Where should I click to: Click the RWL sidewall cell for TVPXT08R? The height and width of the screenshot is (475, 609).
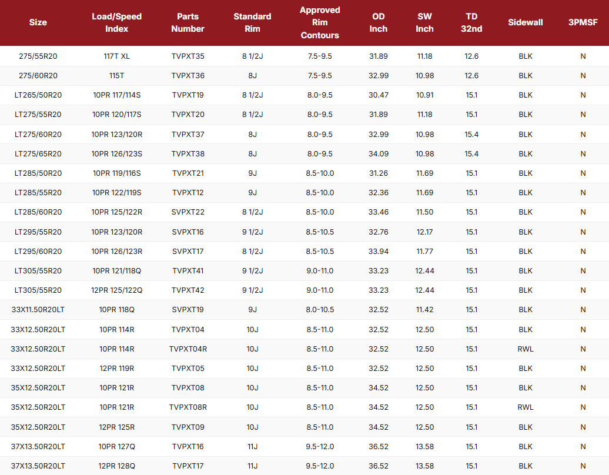click(x=526, y=407)
